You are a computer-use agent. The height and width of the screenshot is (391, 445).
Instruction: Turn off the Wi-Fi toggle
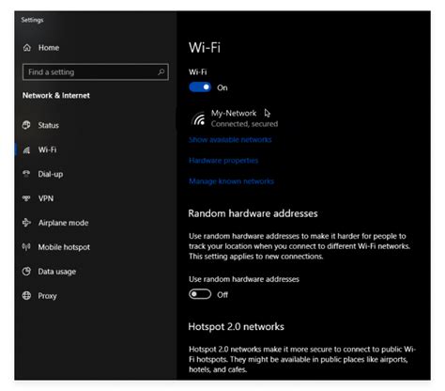click(200, 87)
